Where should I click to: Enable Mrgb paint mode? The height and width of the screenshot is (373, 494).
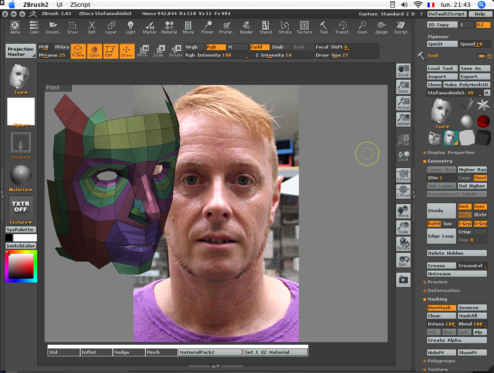[194, 47]
